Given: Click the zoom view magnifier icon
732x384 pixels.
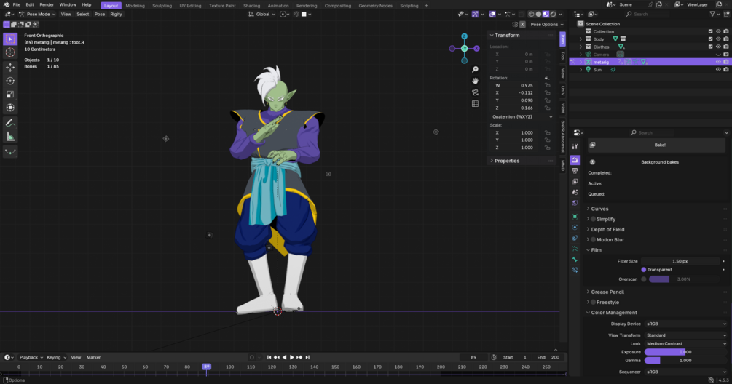Looking at the screenshot, I should pyautogui.click(x=475, y=69).
